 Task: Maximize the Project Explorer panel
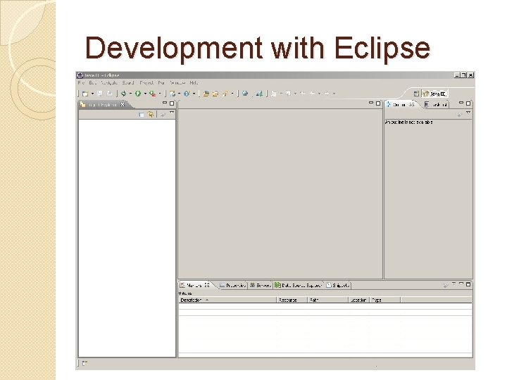pyautogui.click(x=172, y=103)
